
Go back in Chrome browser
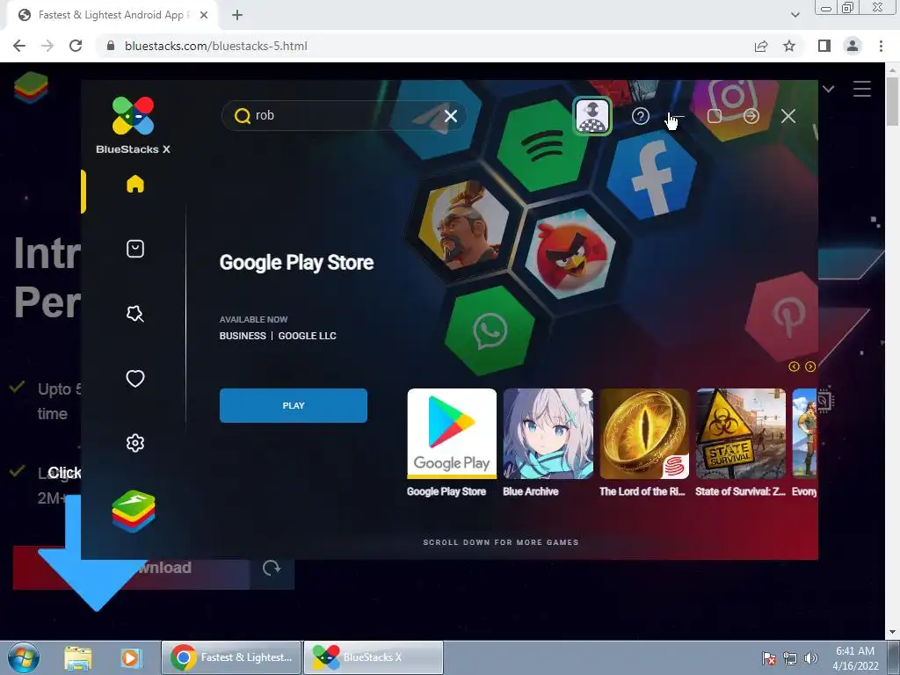pos(19,46)
